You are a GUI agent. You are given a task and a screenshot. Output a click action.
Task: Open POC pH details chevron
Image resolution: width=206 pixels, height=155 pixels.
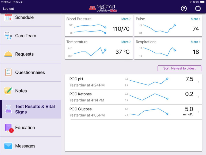[198, 82]
